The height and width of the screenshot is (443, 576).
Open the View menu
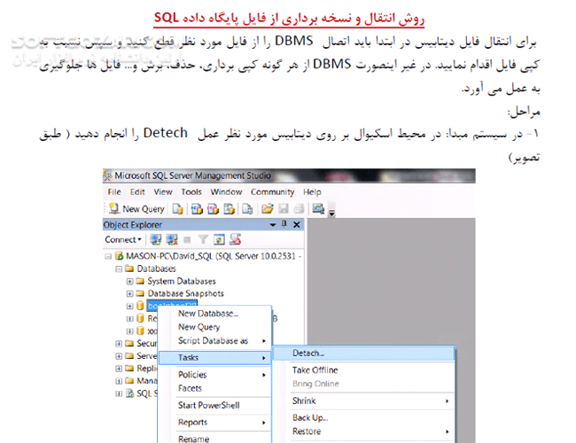(163, 191)
